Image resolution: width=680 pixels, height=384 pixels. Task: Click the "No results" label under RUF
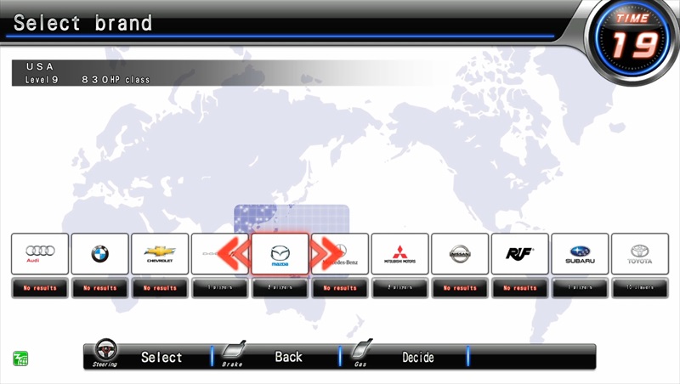point(520,288)
